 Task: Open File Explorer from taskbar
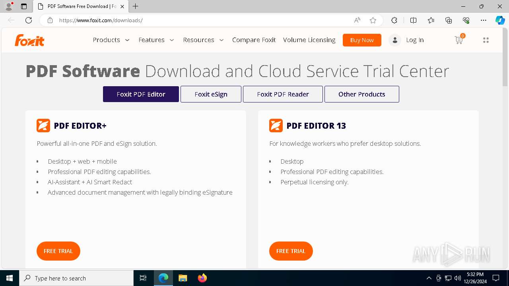[183, 278]
